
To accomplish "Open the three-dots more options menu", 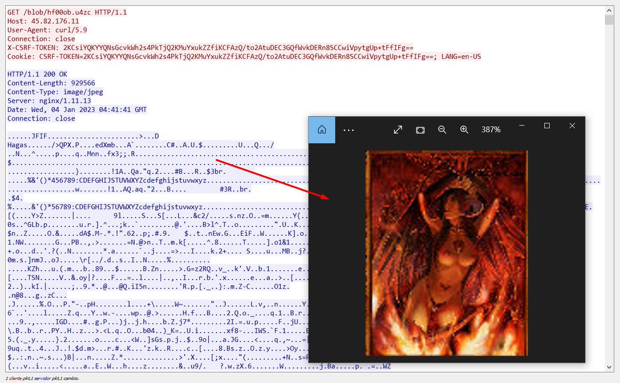I will (x=349, y=130).
